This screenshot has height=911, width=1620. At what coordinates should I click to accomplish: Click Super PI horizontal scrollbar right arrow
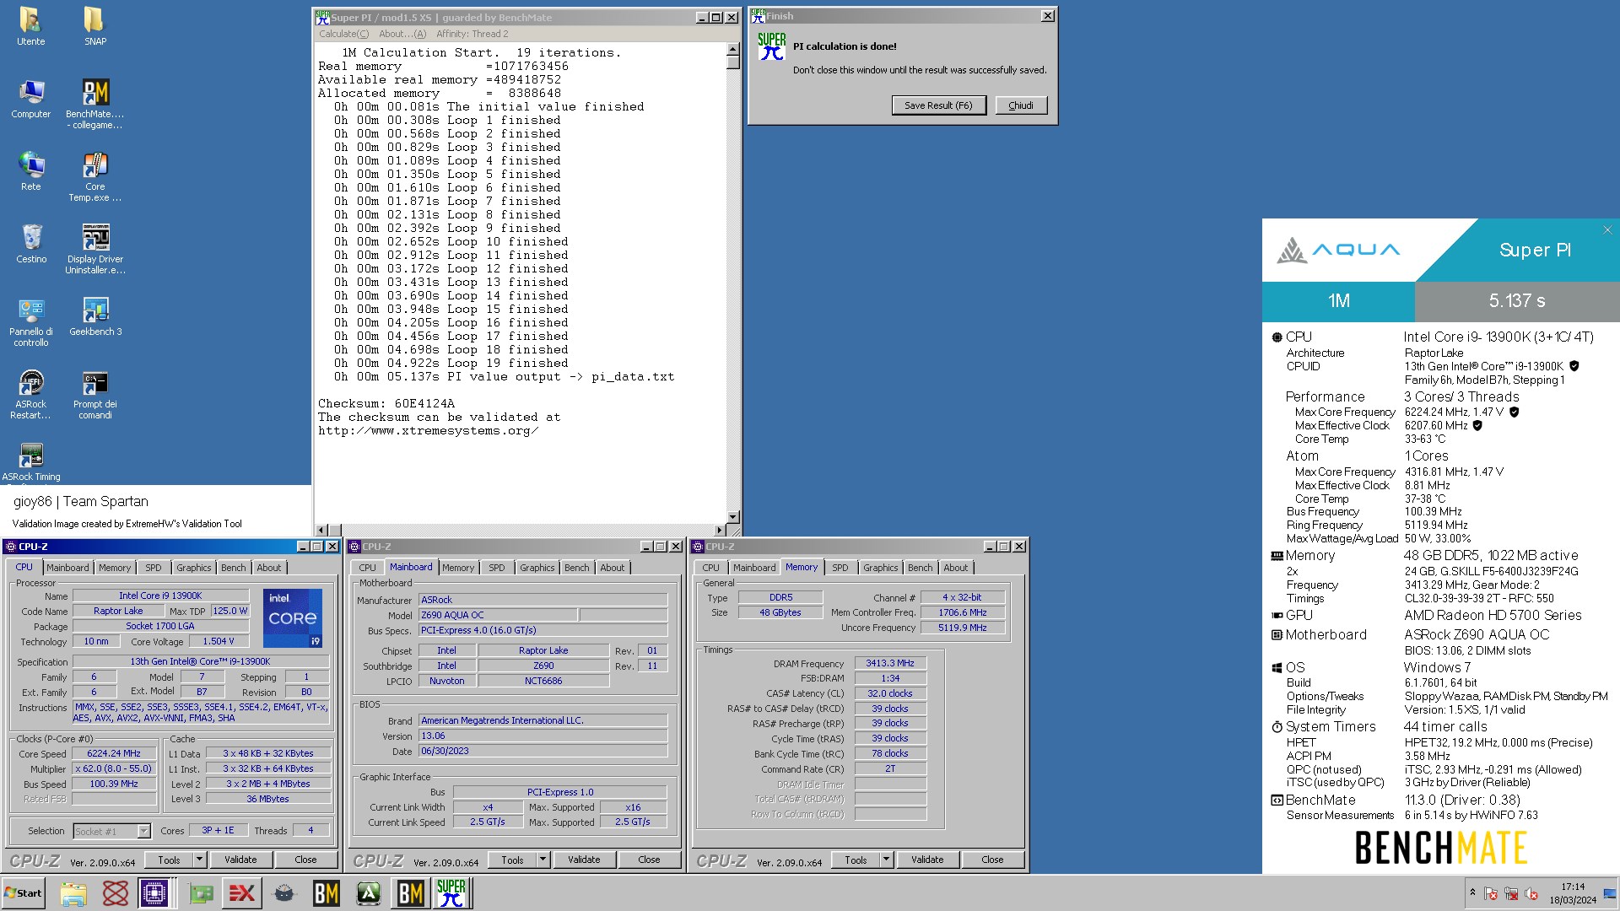click(x=720, y=530)
